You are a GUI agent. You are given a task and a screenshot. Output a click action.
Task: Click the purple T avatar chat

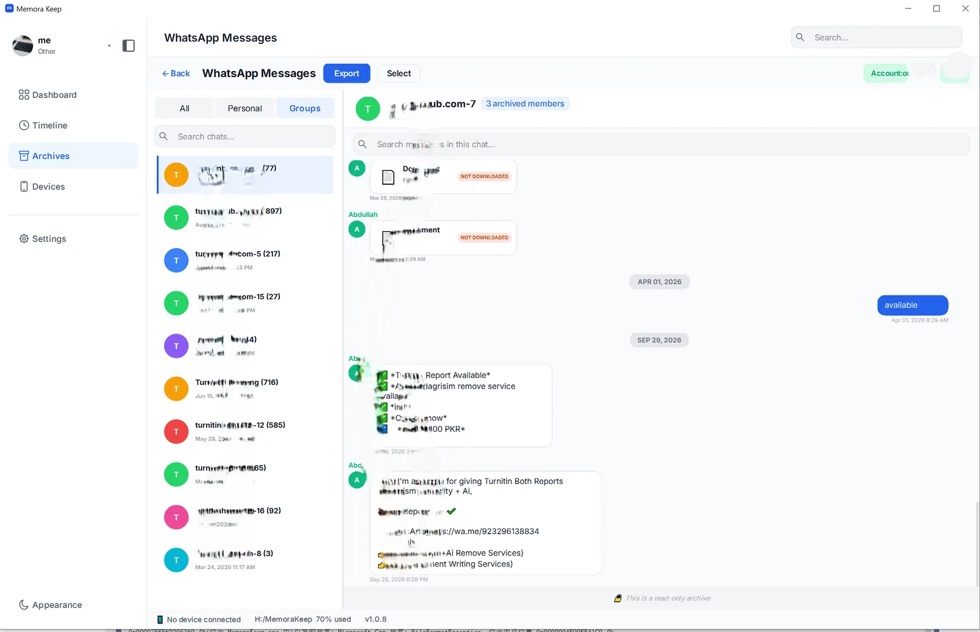tap(176, 346)
